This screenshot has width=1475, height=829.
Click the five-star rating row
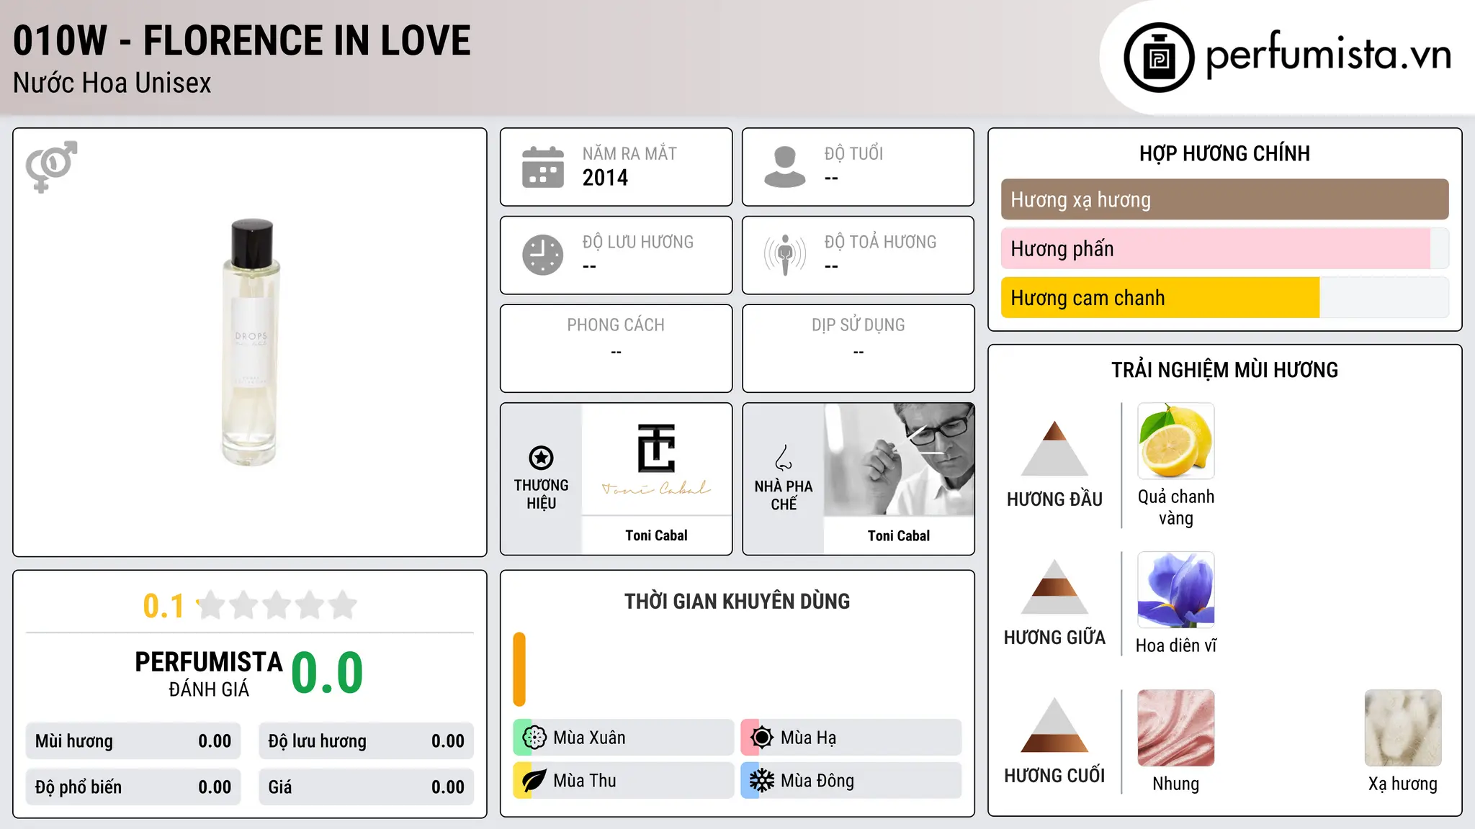pyautogui.click(x=277, y=605)
